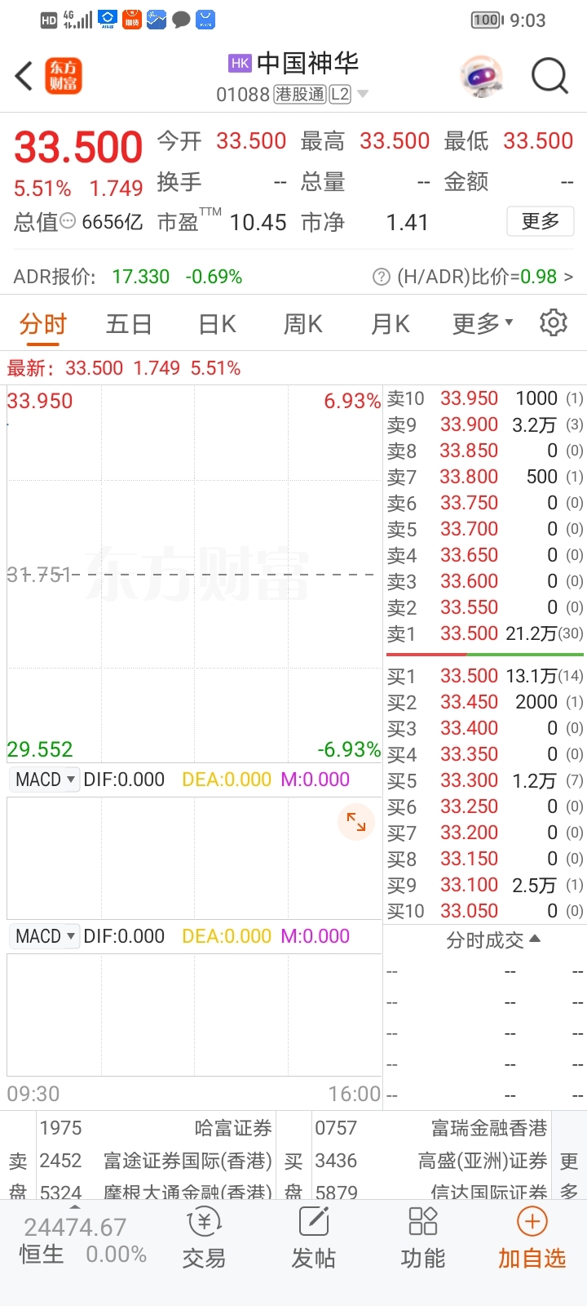This screenshot has width=587, height=1306.
Task: Open the first MACD indicator dropdown
Action: coord(45,780)
